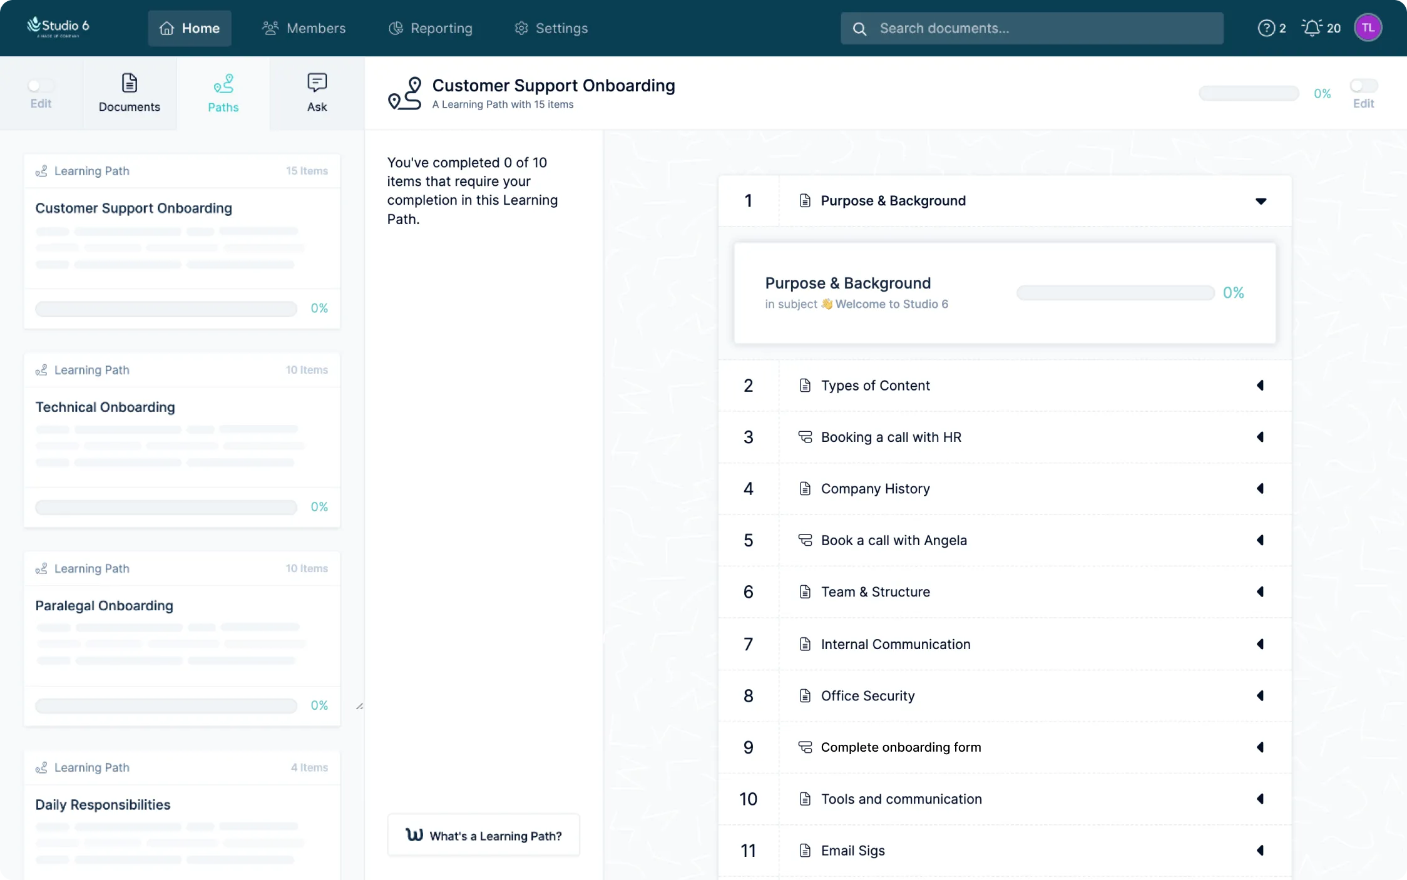Click progress bar on Paralegal Onboarding card
Screen dimensions: 1407x880
point(166,705)
